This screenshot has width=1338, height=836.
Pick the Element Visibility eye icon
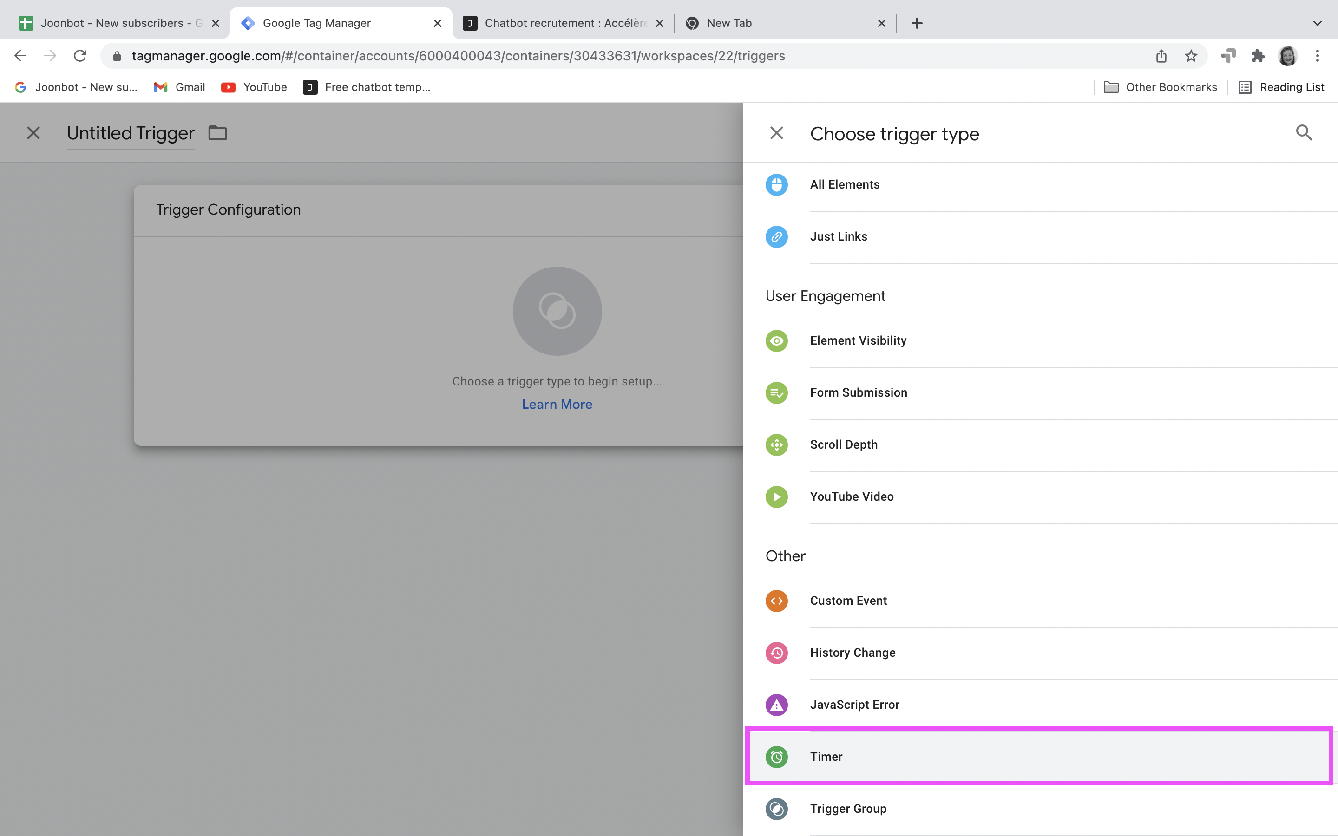776,340
